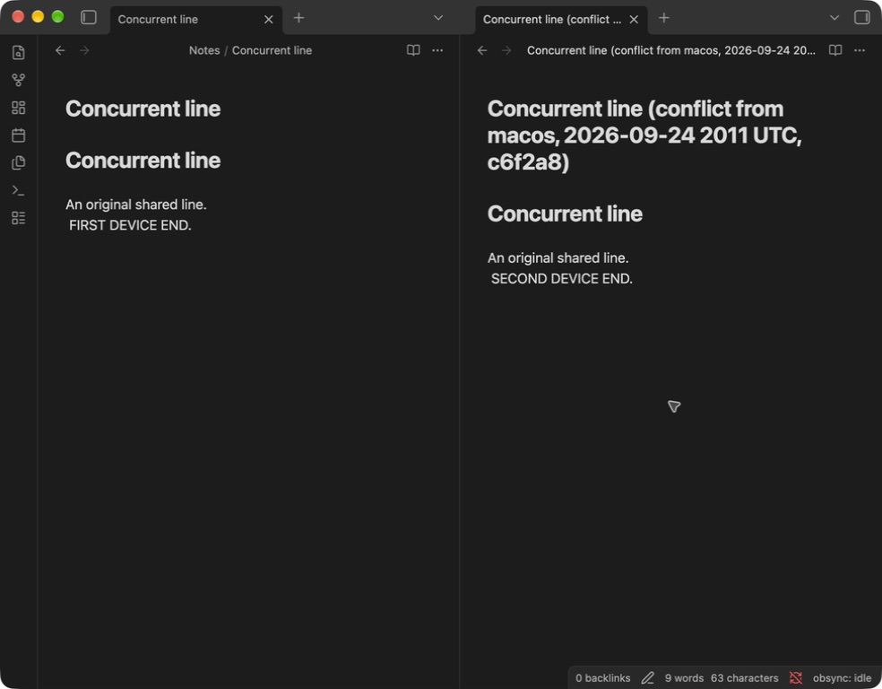This screenshot has width=882, height=689.
Task: Click the "Notes" folder breadcrumb
Action: pos(204,50)
